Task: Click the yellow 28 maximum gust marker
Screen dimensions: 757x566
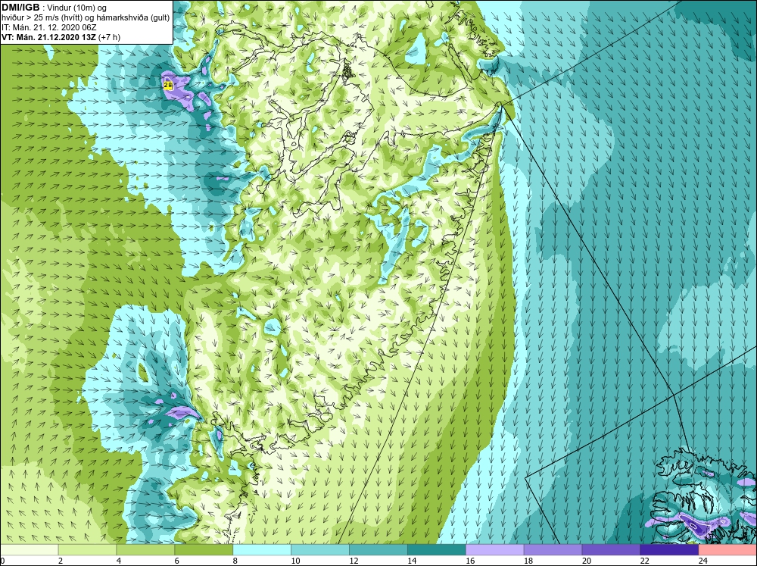Action: point(168,85)
